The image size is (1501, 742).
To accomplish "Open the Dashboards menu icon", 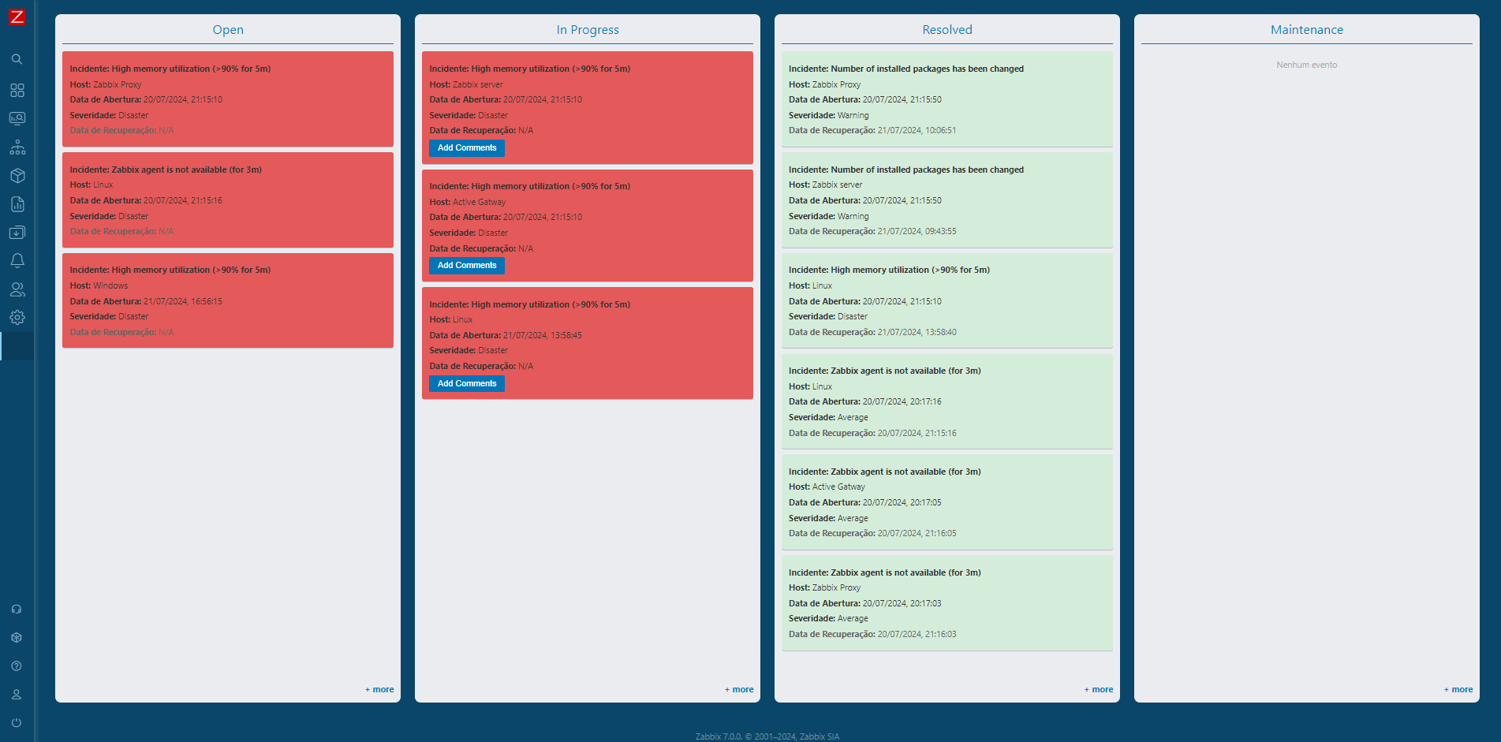I will click(x=17, y=90).
